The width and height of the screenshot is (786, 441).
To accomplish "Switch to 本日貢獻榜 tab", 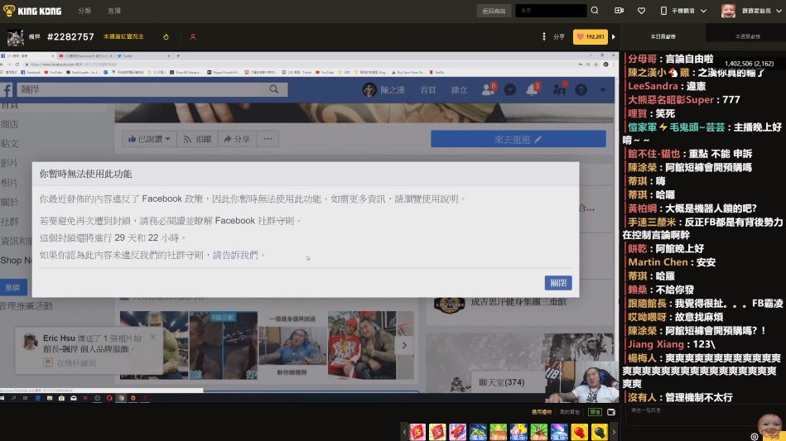I will point(663,37).
